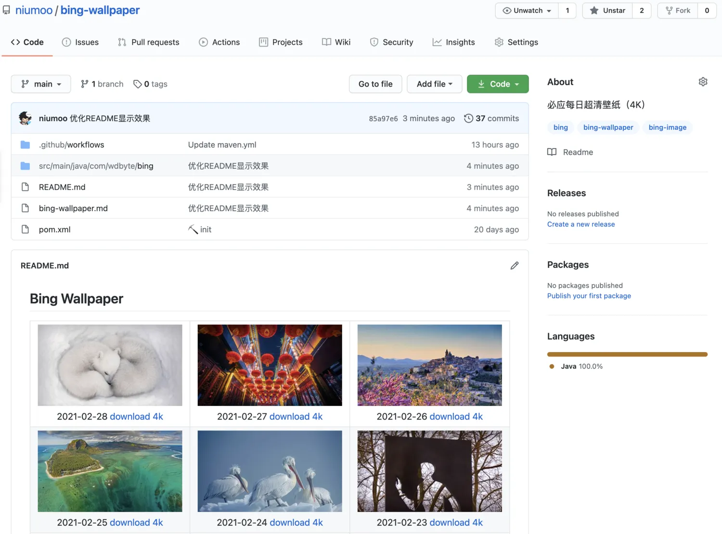Image resolution: width=722 pixels, height=534 pixels.
Task: Open Create a new release link
Action: pyautogui.click(x=580, y=224)
